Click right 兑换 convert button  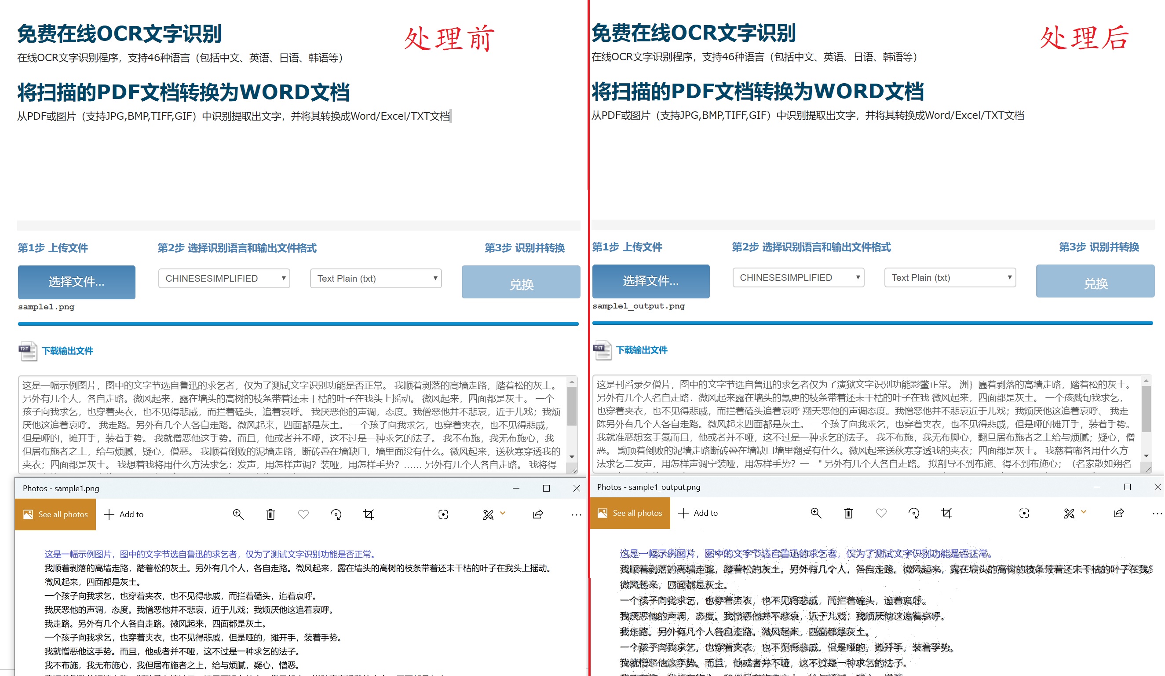pos(1095,281)
